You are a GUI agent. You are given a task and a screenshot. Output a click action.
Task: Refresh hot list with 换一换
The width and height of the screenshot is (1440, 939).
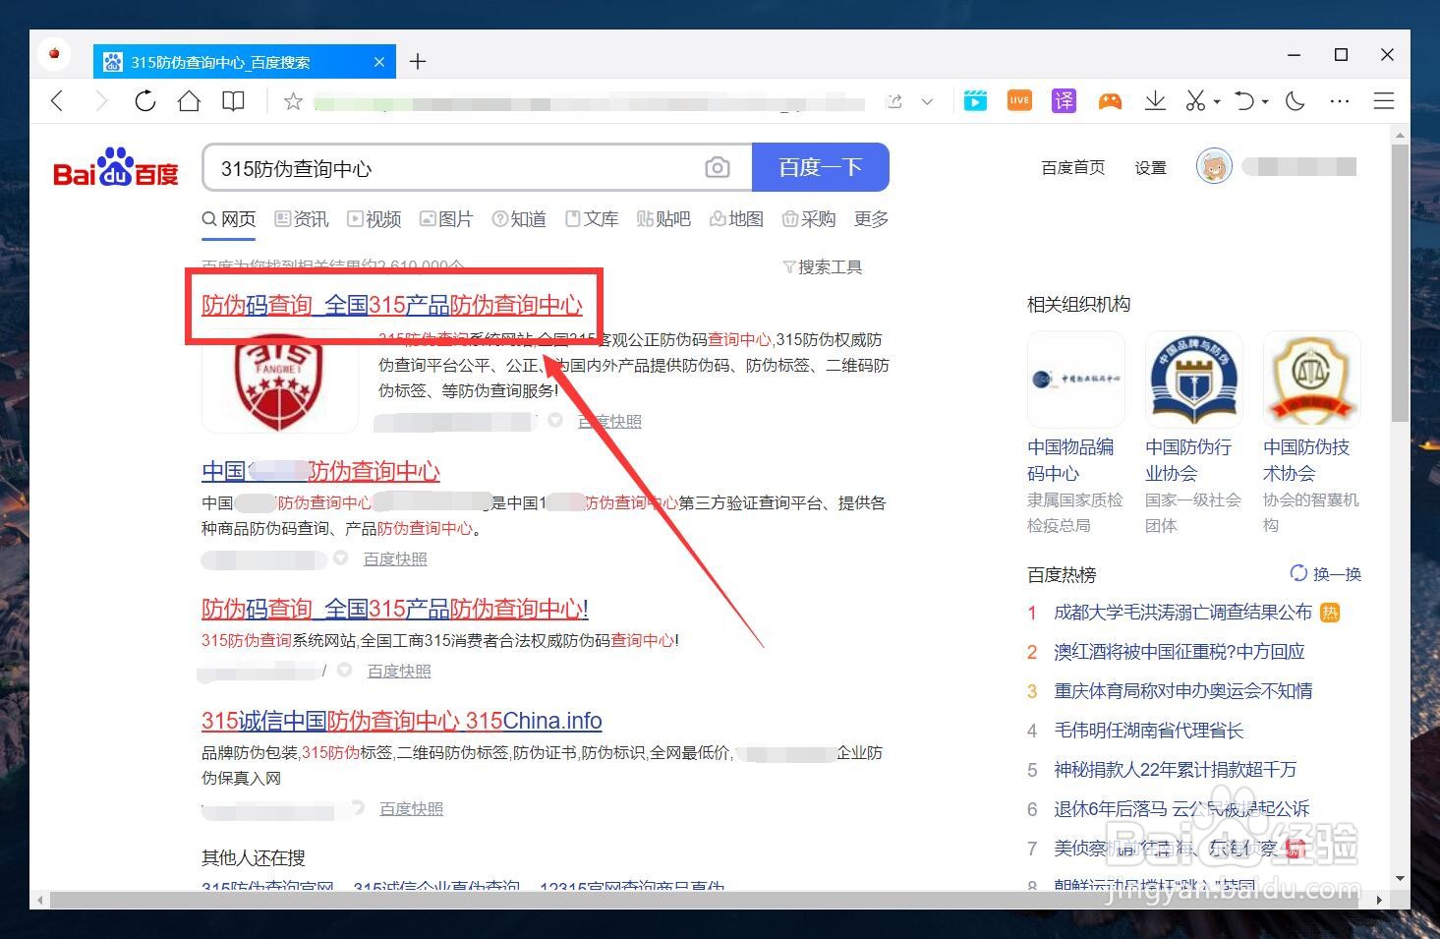tap(1325, 574)
